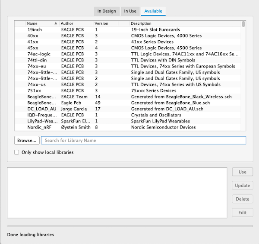Viewport: 259px width, 244px height.
Task: Click the Version column header
Action: point(106,23)
